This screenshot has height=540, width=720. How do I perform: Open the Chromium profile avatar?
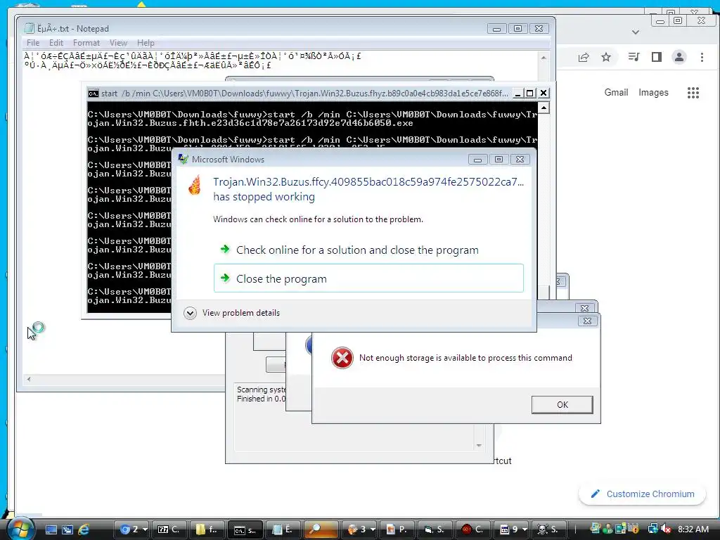[679, 58]
